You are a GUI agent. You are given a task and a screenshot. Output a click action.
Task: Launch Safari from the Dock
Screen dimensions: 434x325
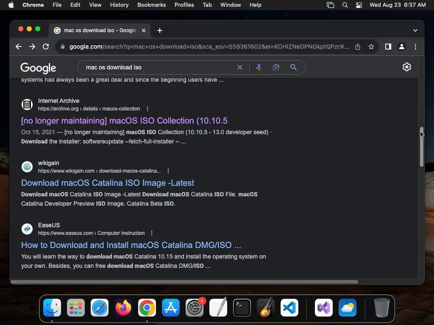click(x=100, y=308)
